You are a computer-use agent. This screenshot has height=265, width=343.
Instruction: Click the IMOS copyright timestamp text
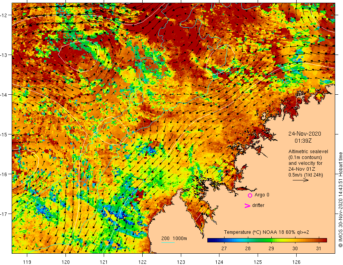pos(340,200)
